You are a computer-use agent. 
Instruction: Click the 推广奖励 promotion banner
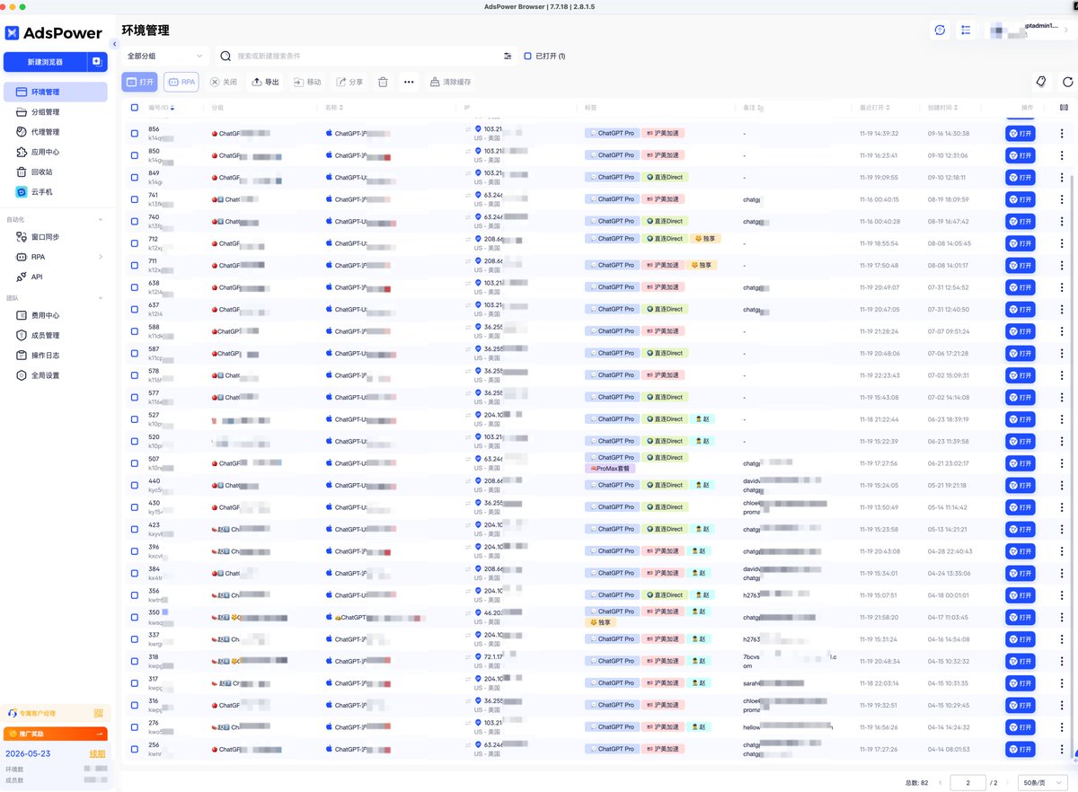pyautogui.click(x=56, y=734)
